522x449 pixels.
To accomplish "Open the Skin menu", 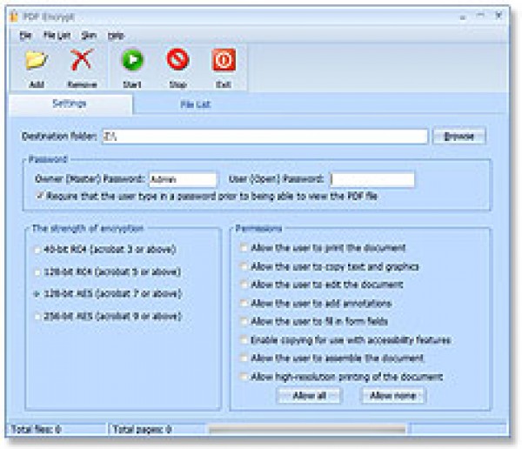I will coord(89,36).
